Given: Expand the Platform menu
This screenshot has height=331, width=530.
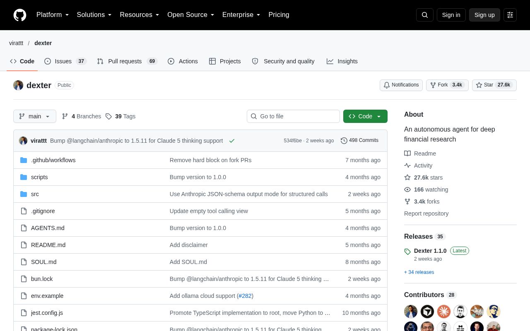Looking at the screenshot, I should point(53,15).
